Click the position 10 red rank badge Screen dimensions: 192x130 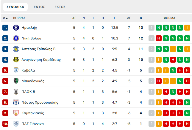tap(5, 124)
